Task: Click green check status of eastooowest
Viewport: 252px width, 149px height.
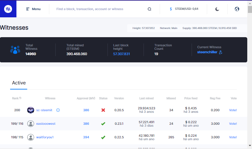Action: point(103,124)
